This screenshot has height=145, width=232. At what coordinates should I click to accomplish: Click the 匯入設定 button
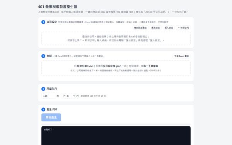(169, 28)
